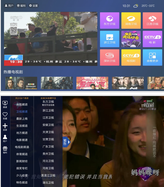Open the first hot drama thumbnail
The height and width of the screenshot is (187, 164).
(x=21, y=83)
